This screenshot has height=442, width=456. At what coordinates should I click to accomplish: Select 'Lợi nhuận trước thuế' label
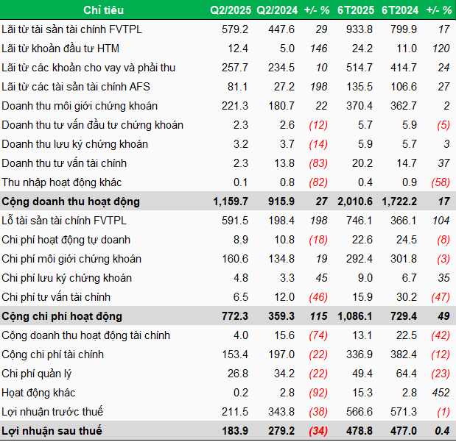(x=52, y=412)
